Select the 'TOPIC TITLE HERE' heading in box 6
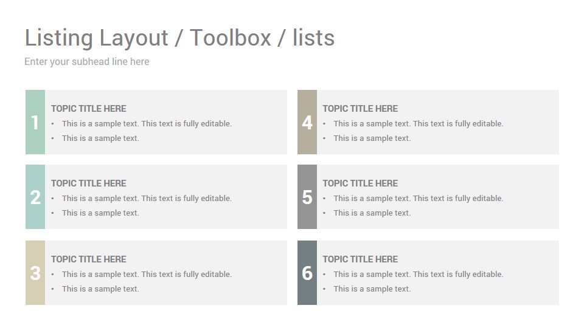 (x=360, y=259)
